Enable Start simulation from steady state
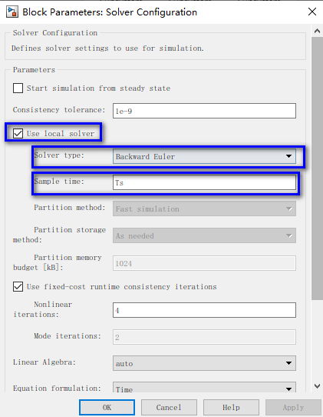Screen dimensions: 323x417 pyautogui.click(x=18, y=88)
